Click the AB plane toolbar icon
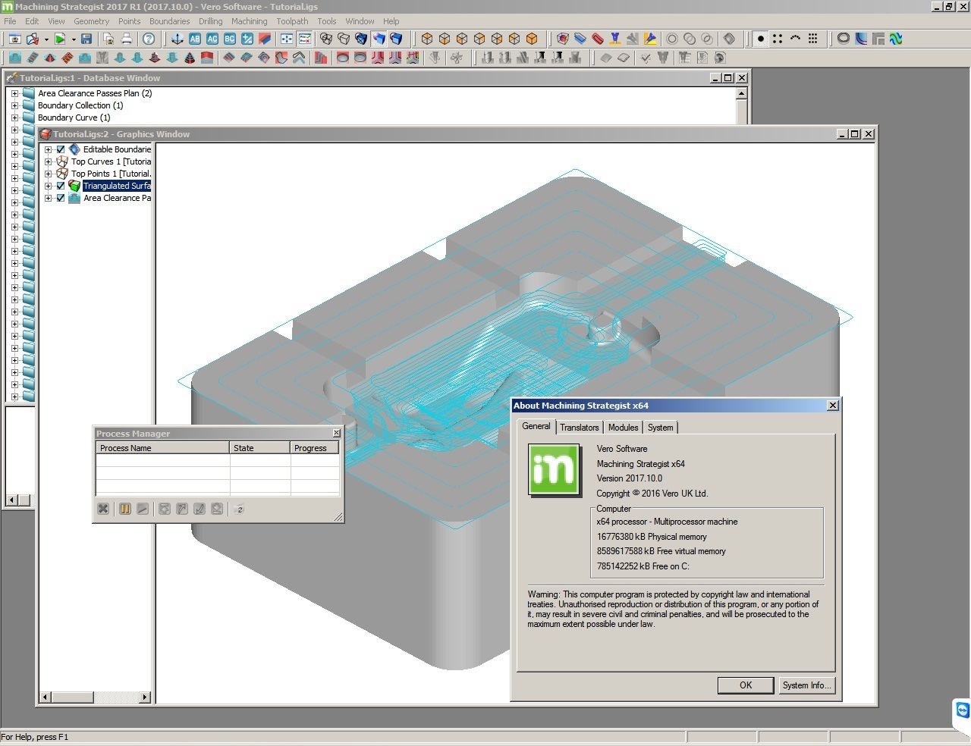Screen dimensions: 971x746 [195, 39]
